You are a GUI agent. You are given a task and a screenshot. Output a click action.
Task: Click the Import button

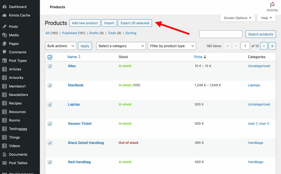[109, 23]
